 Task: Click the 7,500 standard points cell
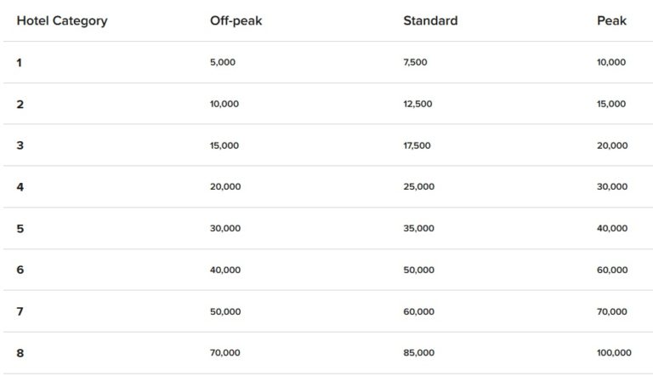(415, 62)
